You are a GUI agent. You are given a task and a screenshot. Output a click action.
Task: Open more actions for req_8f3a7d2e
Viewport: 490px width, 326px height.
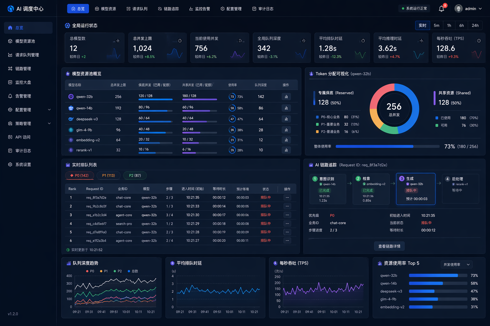(x=287, y=197)
